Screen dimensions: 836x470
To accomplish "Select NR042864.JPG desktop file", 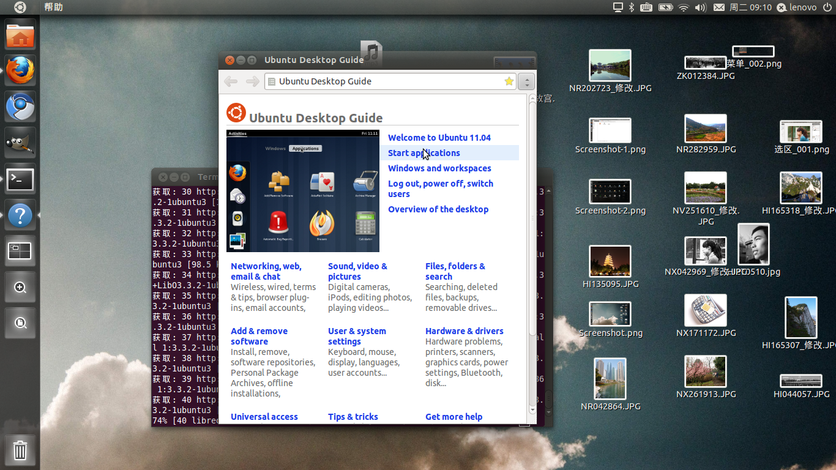I will click(610, 384).
